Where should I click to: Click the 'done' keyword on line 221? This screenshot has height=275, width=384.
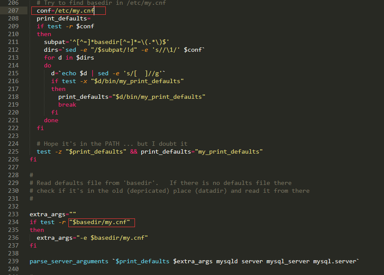[51, 121]
